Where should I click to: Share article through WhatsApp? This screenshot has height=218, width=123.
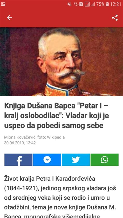[x=105, y=160]
